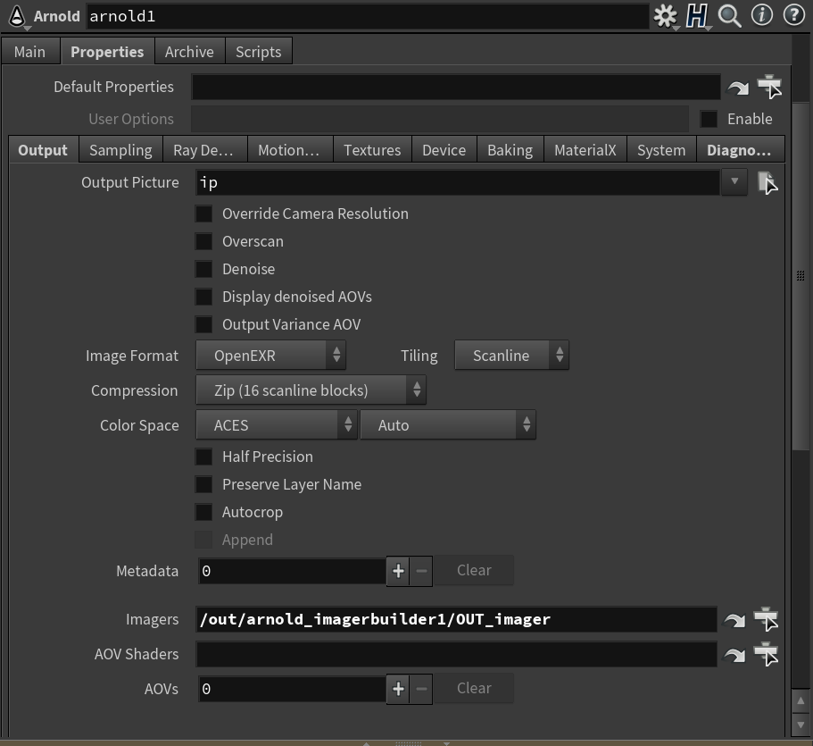
Task: Click the Imagers path field
Action: click(x=456, y=619)
